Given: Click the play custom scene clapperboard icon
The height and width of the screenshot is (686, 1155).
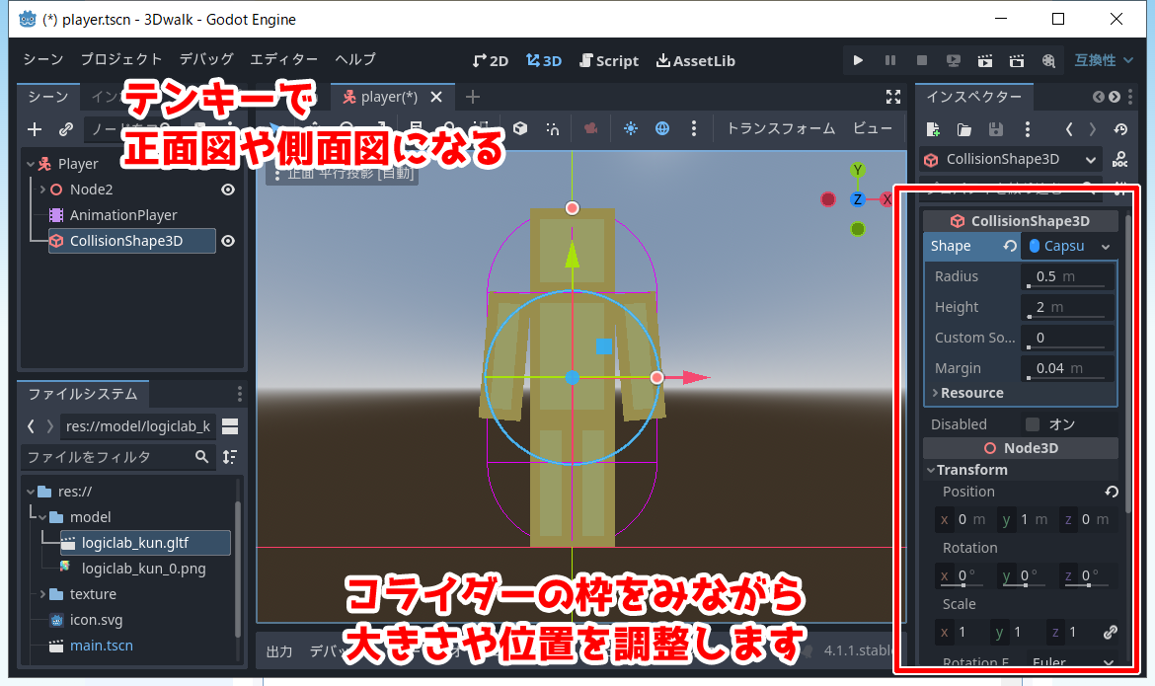Looking at the screenshot, I should click(1017, 60).
